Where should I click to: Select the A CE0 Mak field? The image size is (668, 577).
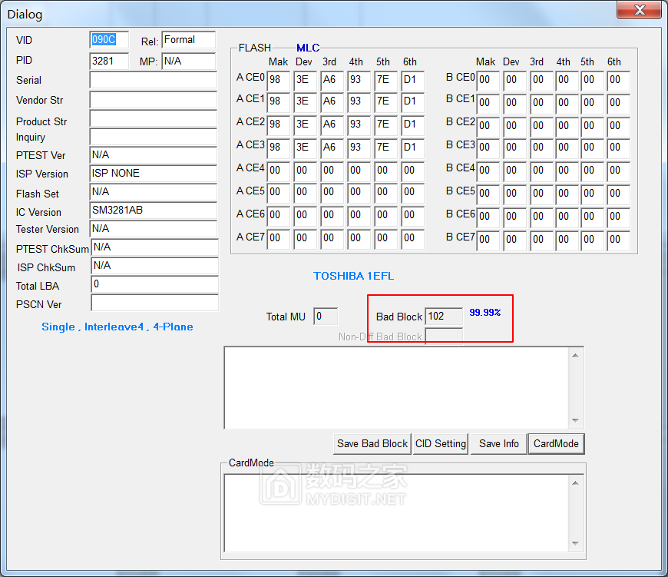pyautogui.click(x=278, y=81)
